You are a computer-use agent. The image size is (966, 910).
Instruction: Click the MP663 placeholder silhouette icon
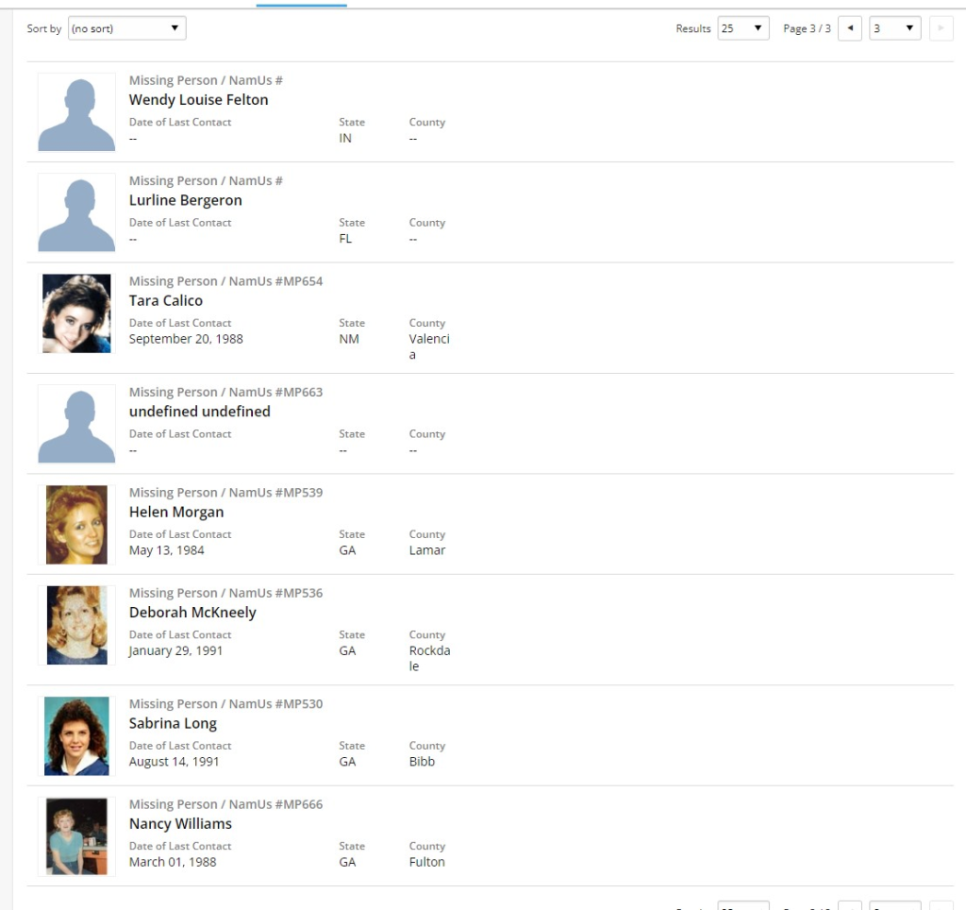[76, 425]
